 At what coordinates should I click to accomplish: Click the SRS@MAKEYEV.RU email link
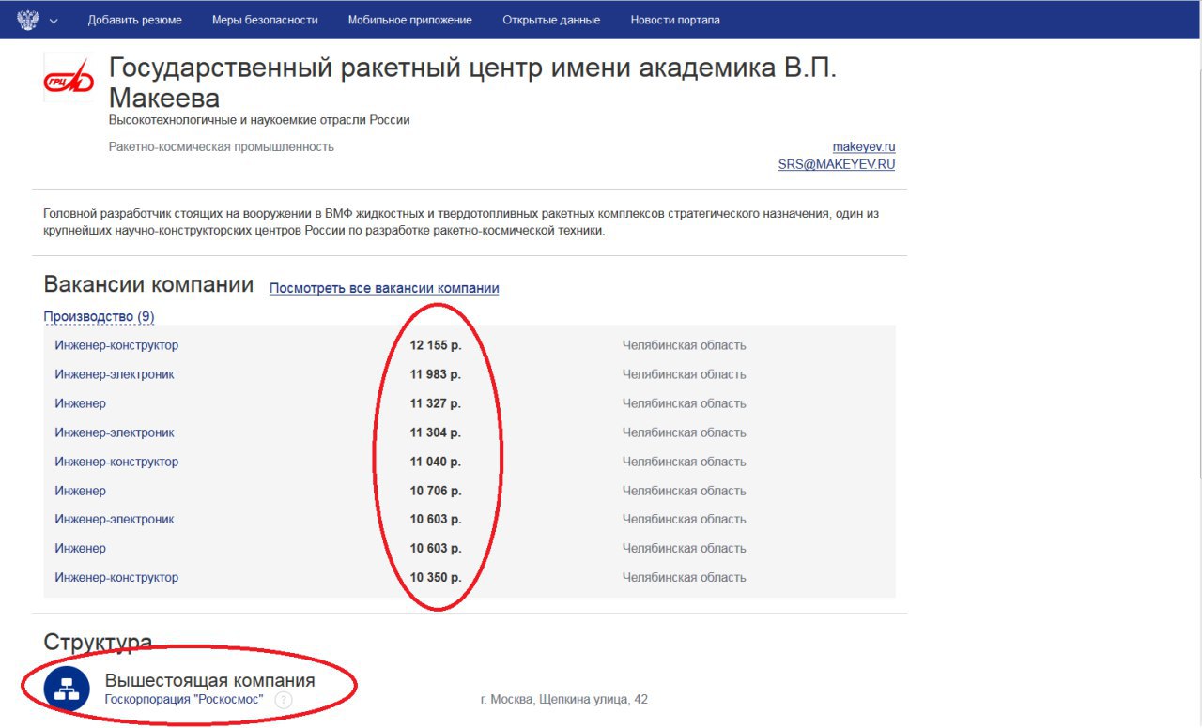(837, 164)
